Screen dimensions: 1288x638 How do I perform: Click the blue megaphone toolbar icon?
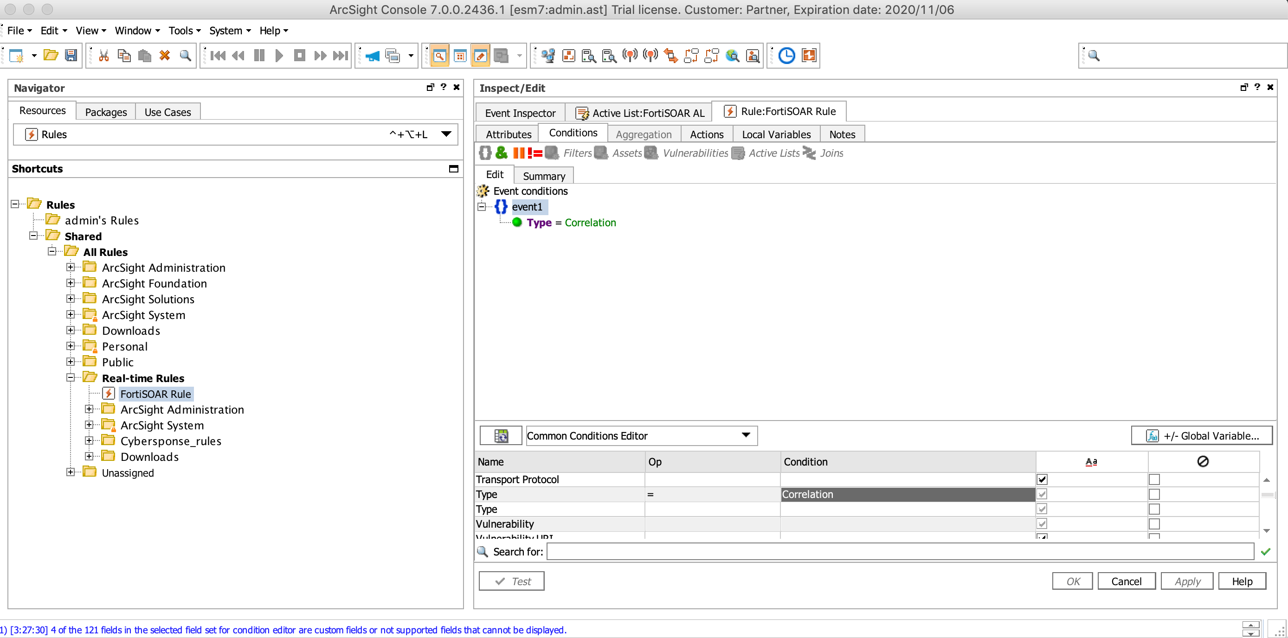pyautogui.click(x=373, y=56)
